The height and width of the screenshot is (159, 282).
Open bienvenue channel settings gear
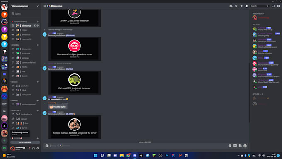pyautogui.click(x=38, y=26)
